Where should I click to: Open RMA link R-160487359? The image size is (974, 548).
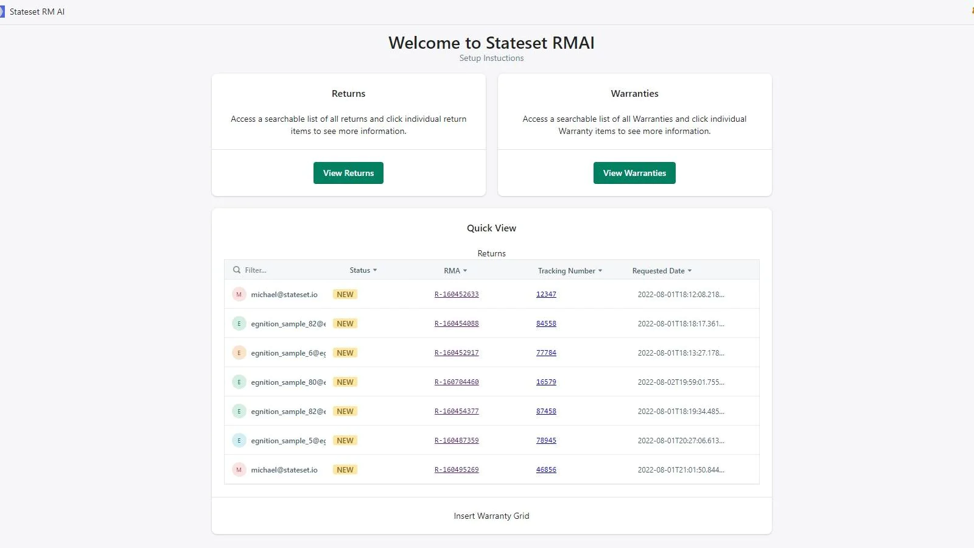coord(457,440)
